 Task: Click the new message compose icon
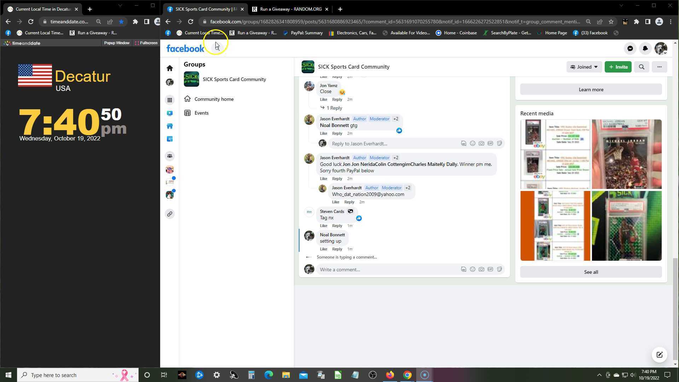click(659, 355)
